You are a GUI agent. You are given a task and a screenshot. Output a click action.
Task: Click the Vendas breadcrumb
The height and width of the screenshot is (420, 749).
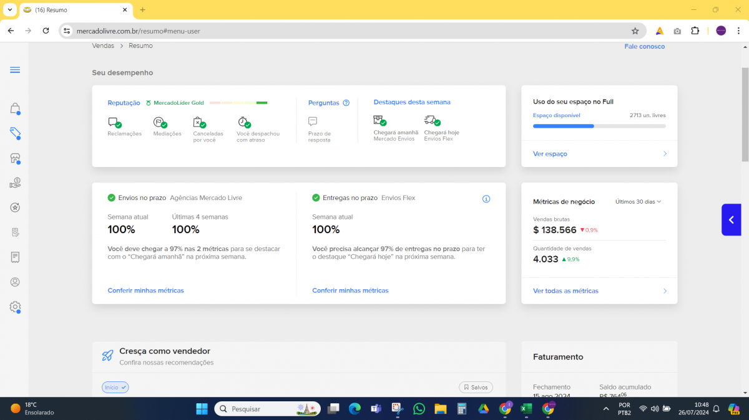(103, 46)
